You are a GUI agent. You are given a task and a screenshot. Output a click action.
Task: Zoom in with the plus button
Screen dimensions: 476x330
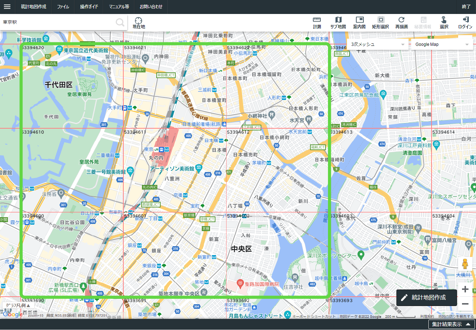(x=465, y=290)
